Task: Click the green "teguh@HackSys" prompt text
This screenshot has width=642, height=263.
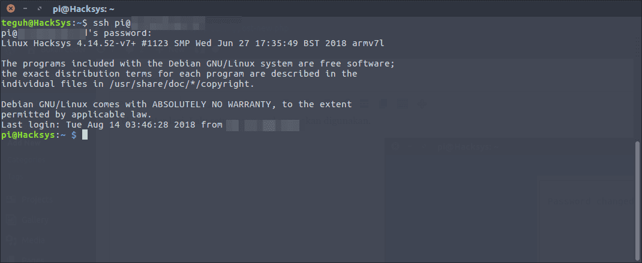Action: pyautogui.click(x=35, y=23)
